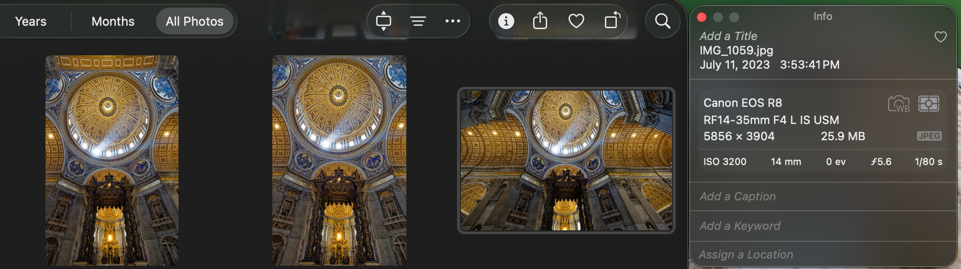
Task: Click the aspect ratio zoom toggle icon
Action: tap(383, 21)
